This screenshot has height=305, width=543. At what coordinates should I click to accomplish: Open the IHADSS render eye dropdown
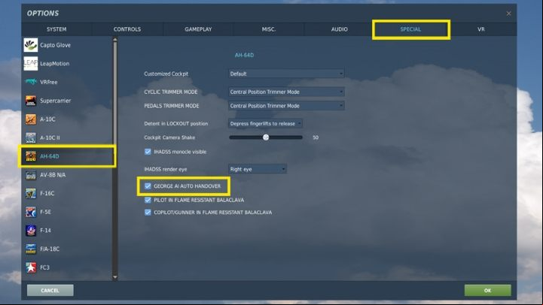pyautogui.click(x=258, y=169)
